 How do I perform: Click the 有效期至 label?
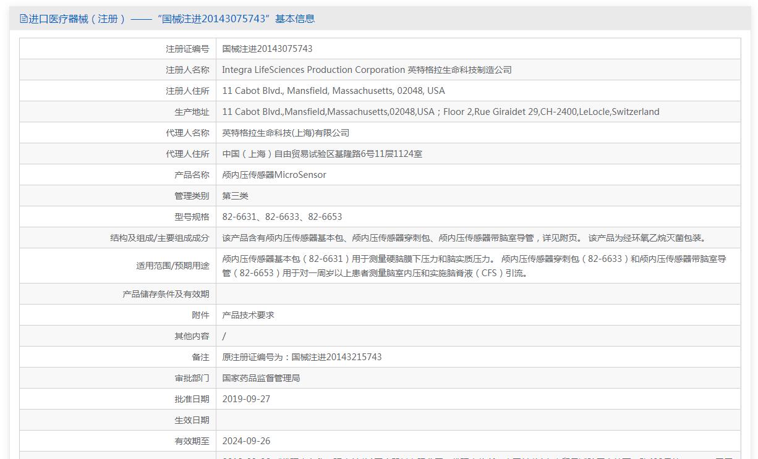pos(192,441)
